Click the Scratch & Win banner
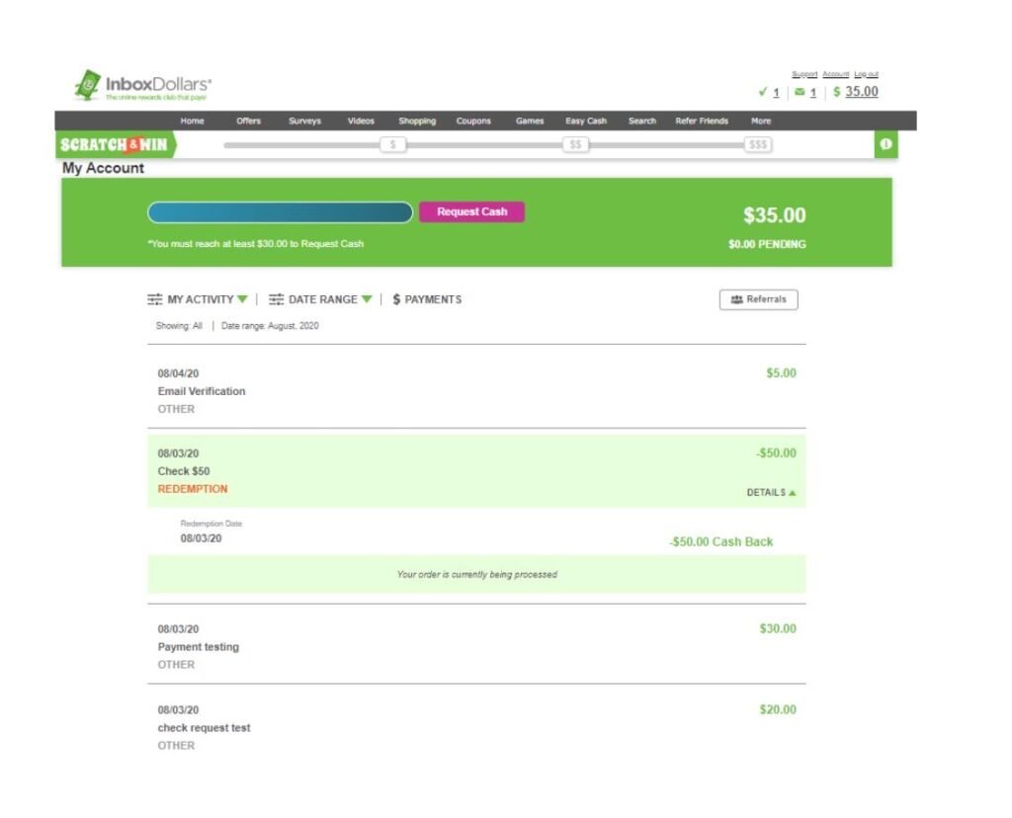This screenshot has width=1012, height=818. coord(114,145)
